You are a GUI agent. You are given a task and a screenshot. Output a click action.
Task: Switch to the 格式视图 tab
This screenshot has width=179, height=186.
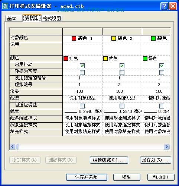click(x=52, y=19)
